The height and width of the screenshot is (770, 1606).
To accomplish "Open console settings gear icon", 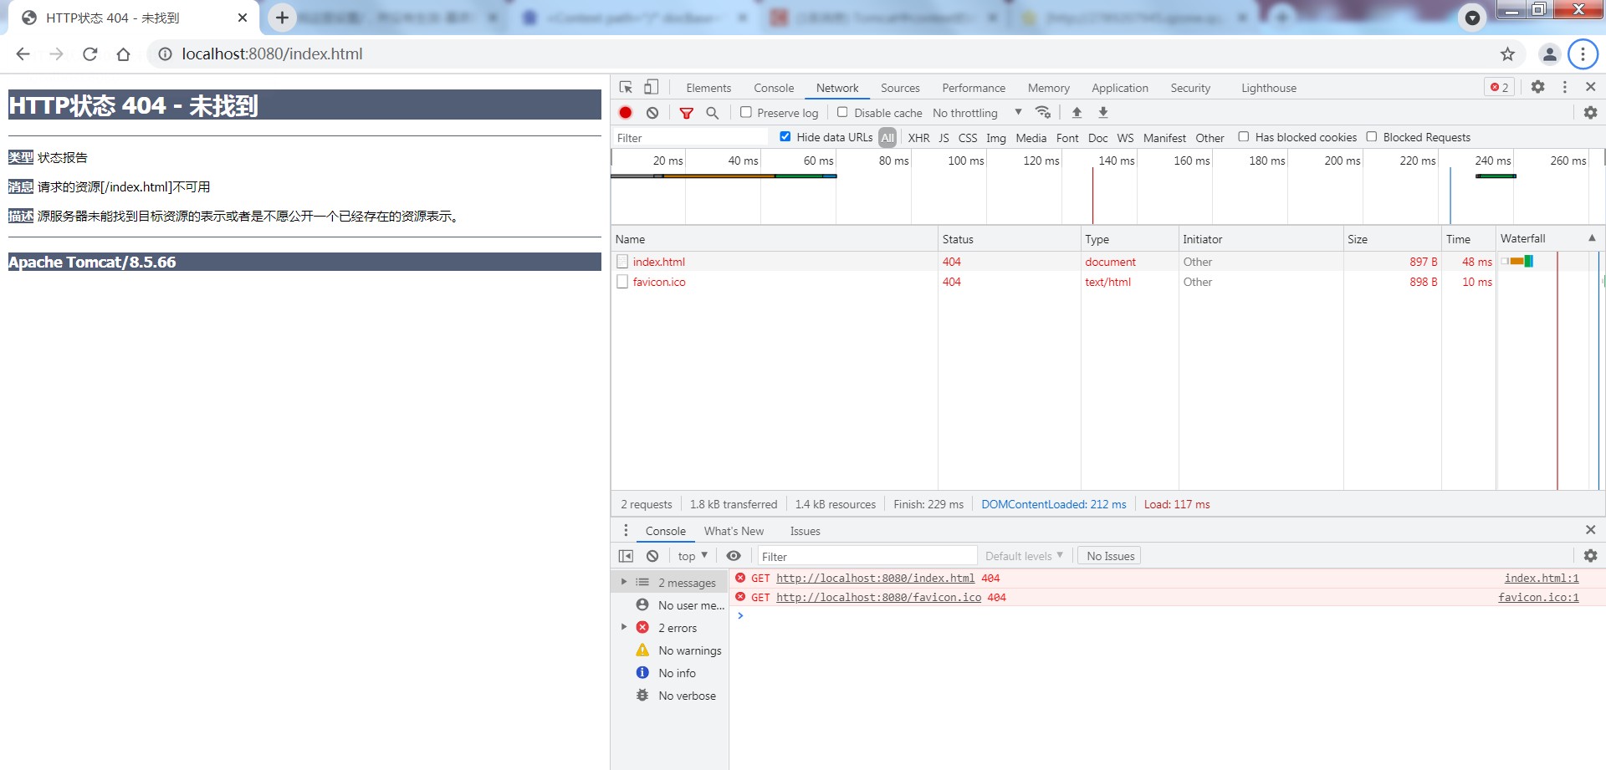I will pyautogui.click(x=1591, y=556).
